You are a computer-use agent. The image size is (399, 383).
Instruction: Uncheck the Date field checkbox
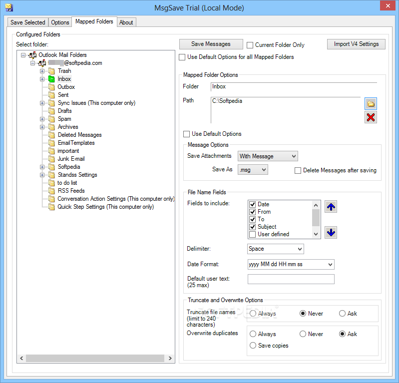tap(252, 204)
